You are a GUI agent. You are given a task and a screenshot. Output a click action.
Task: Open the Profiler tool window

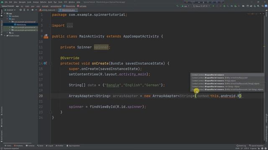[59, 146]
